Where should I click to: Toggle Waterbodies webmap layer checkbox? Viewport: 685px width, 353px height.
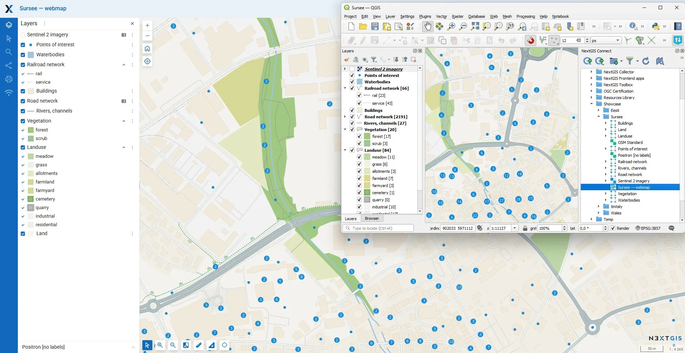pos(23,55)
